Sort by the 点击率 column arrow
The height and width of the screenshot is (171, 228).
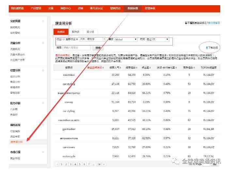click(150, 68)
